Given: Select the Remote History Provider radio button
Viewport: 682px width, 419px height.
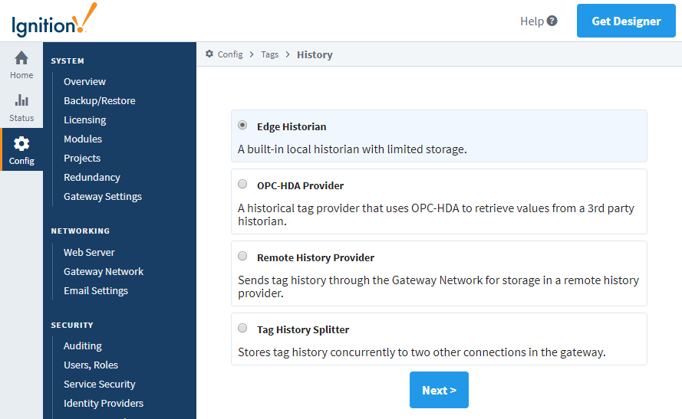Looking at the screenshot, I should pyautogui.click(x=242, y=256).
